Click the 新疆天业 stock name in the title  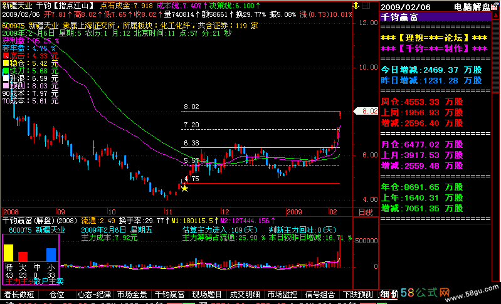[x=18, y=6]
